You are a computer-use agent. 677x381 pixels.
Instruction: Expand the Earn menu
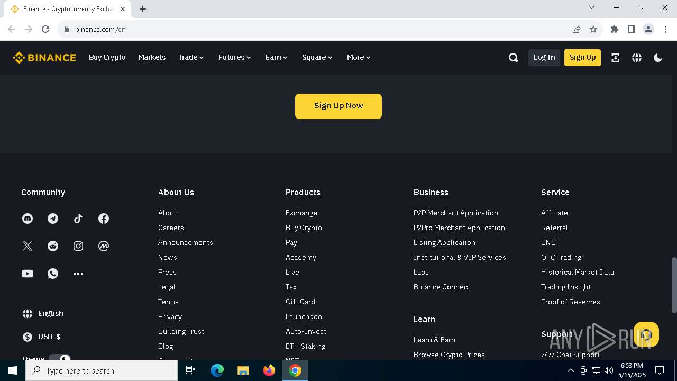pyautogui.click(x=277, y=57)
